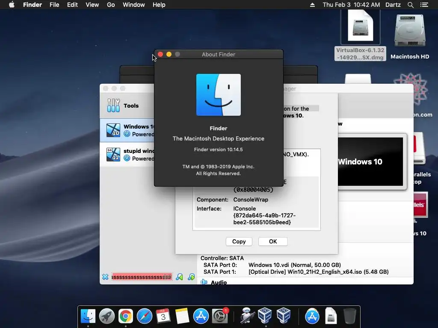The width and height of the screenshot is (438, 328).
Task: Open Finder from the Dock
Action: pyautogui.click(x=88, y=316)
